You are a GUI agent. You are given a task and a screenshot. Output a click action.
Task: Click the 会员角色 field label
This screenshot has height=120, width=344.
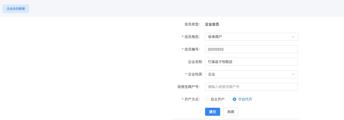[192, 37]
